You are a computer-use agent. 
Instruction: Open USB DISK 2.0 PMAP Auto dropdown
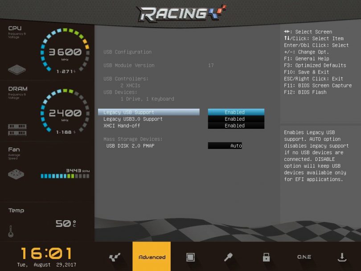[x=225, y=146]
